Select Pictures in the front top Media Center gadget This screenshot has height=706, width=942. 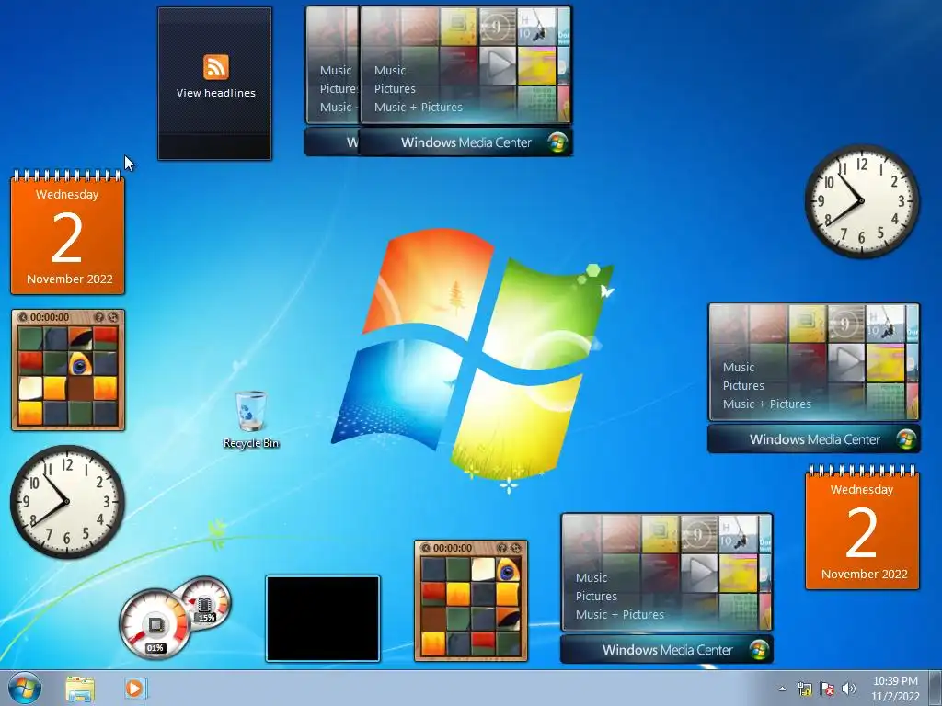coord(395,89)
